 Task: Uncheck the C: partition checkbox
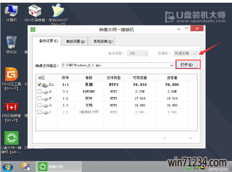(40, 84)
